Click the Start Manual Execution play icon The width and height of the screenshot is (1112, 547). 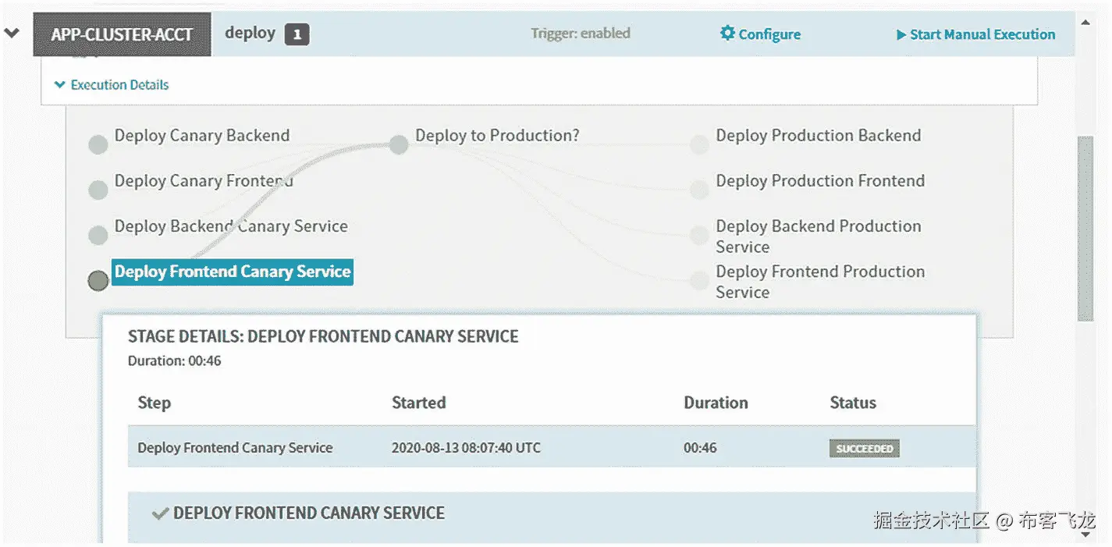click(x=901, y=35)
